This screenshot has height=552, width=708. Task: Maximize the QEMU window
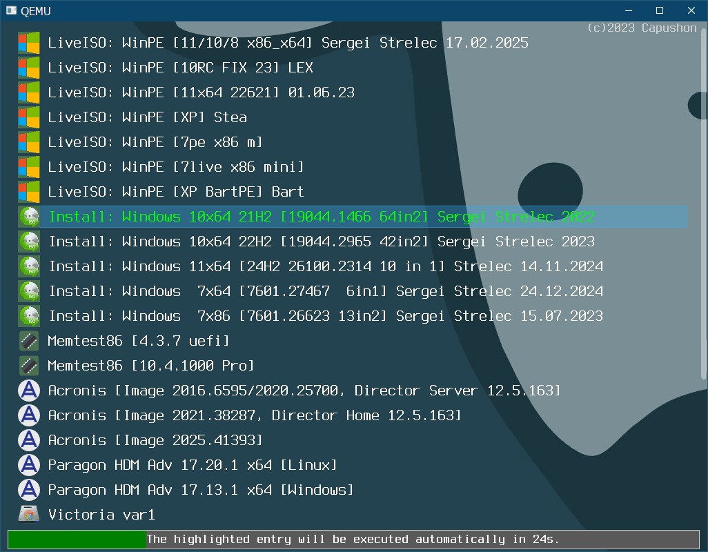[x=660, y=10]
